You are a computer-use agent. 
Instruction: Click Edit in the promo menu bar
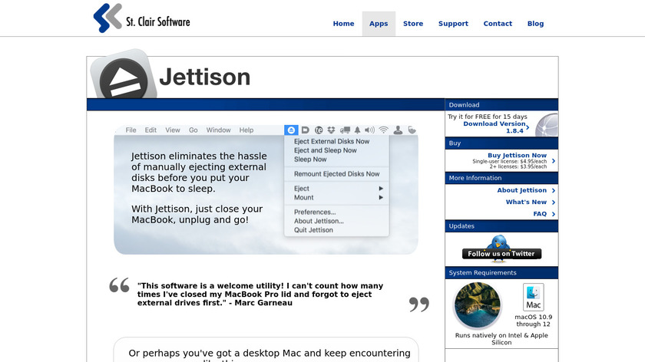point(150,130)
